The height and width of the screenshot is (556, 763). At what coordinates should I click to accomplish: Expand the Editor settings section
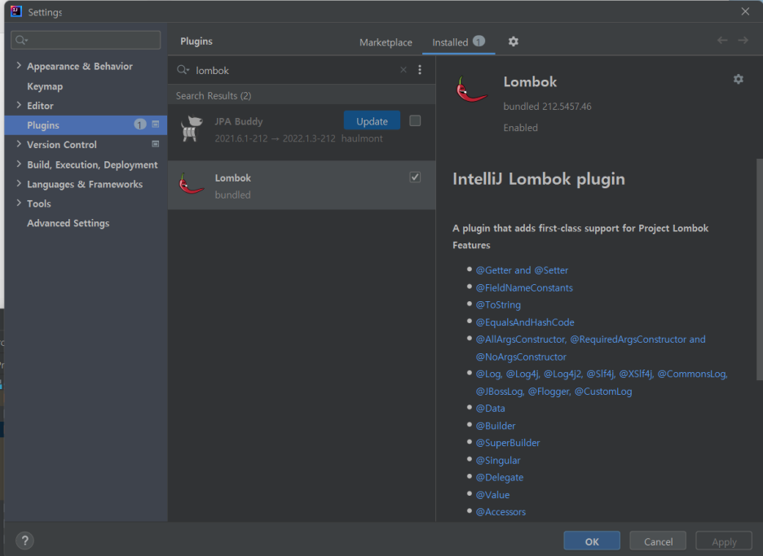[19, 105]
